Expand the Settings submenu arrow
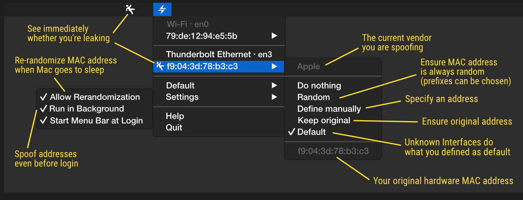 [x=274, y=97]
